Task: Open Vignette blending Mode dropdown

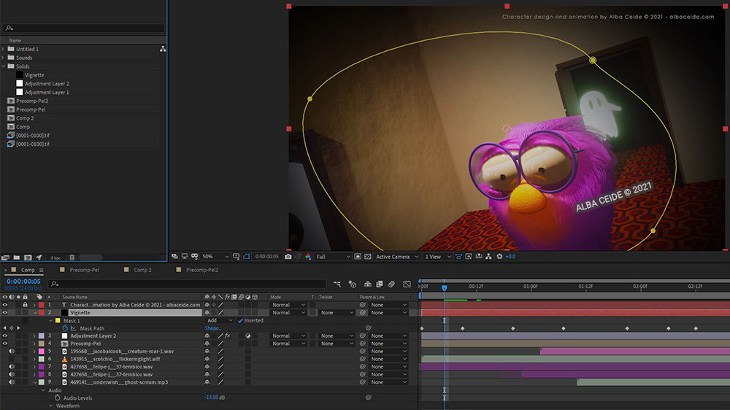Action: pyautogui.click(x=288, y=313)
